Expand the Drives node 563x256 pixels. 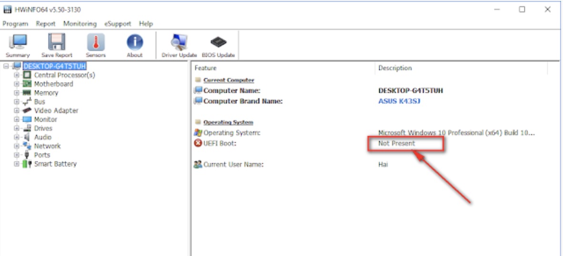point(17,128)
